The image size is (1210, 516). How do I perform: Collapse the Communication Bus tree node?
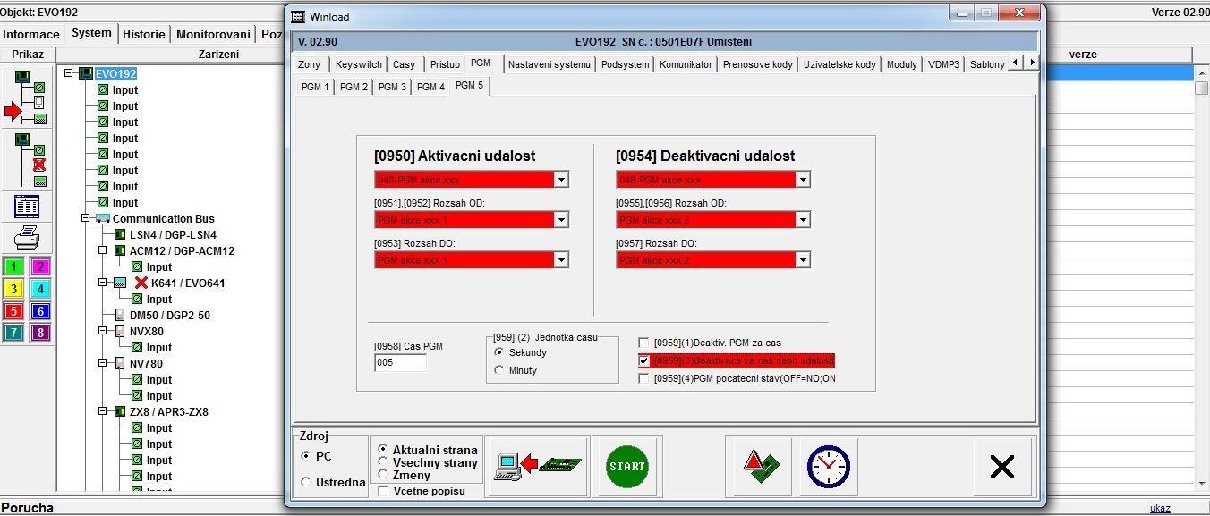87,218
